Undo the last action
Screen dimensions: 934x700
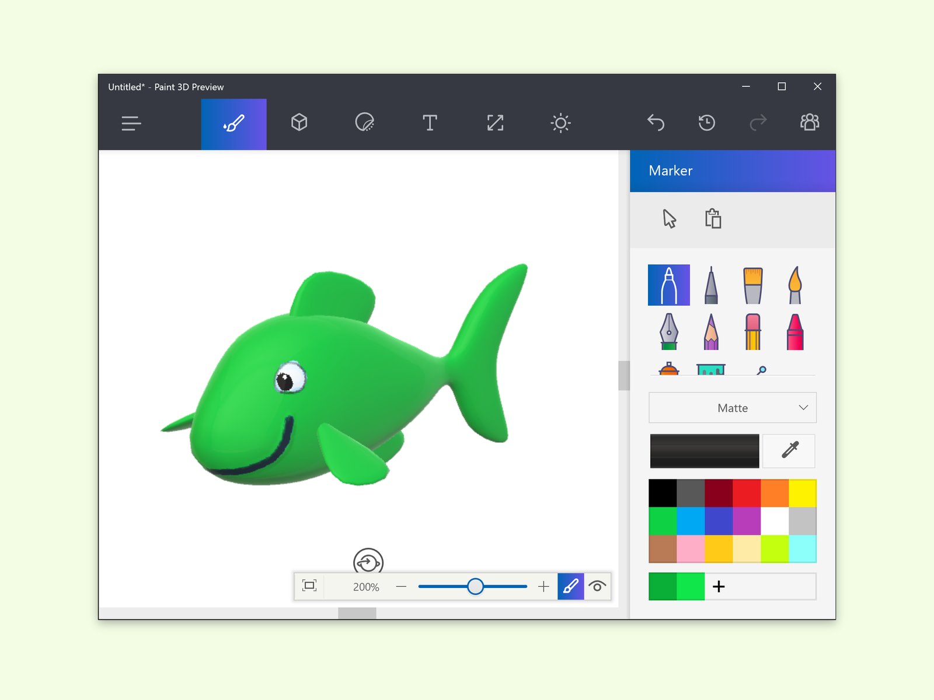tap(656, 123)
